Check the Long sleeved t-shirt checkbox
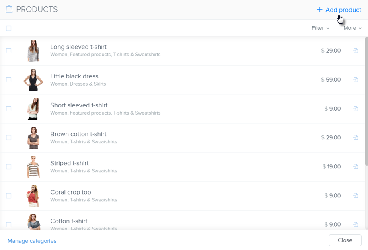Image resolution: width=368 pixels, height=250 pixels. [x=9, y=51]
